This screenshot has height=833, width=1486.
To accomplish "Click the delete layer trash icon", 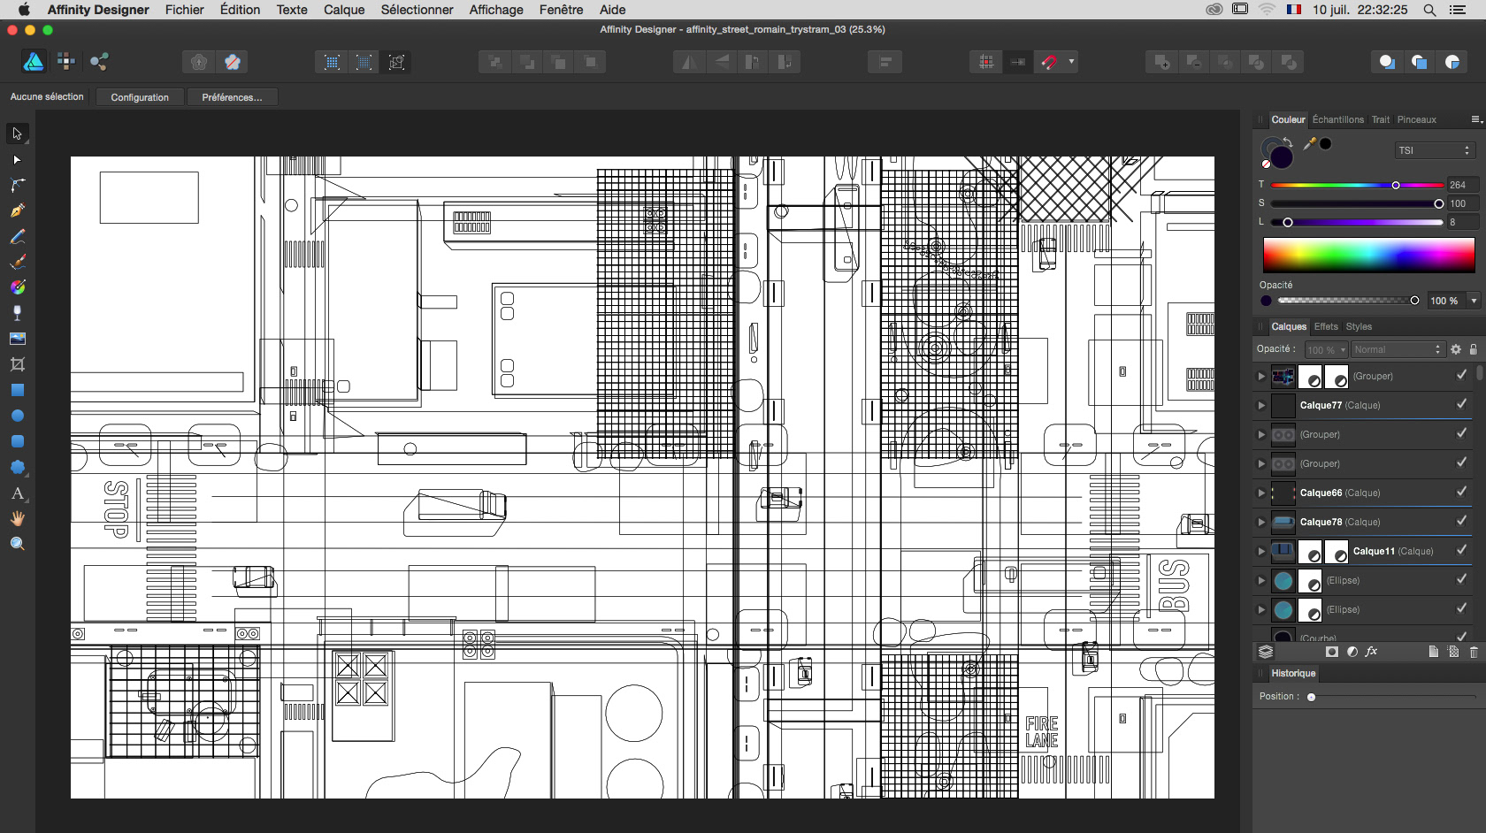I will click(1474, 652).
